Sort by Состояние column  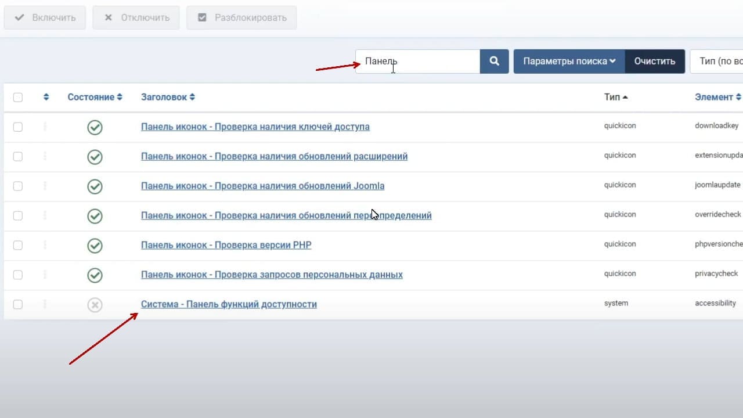coord(95,97)
